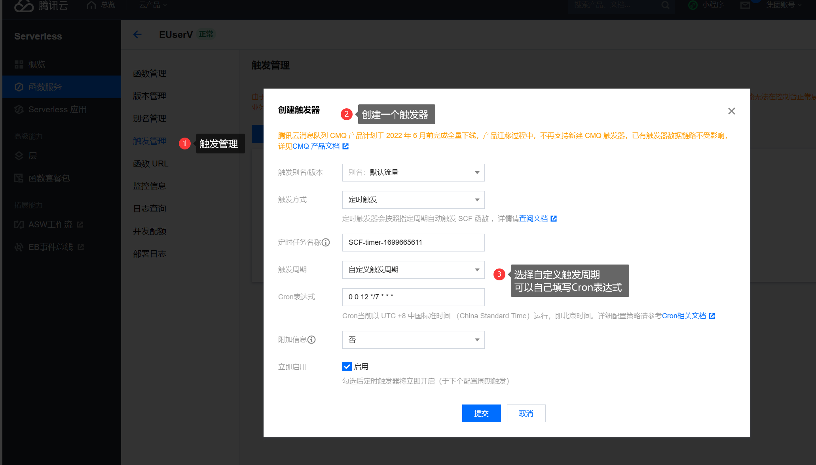Click the 提交 button
Viewport: 816px width, 465px height.
click(481, 413)
